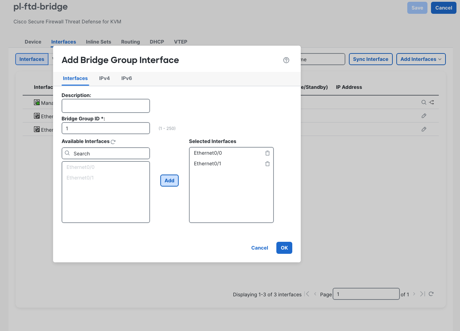
Task: Click the Management row magnifier icon
Action: [424, 102]
